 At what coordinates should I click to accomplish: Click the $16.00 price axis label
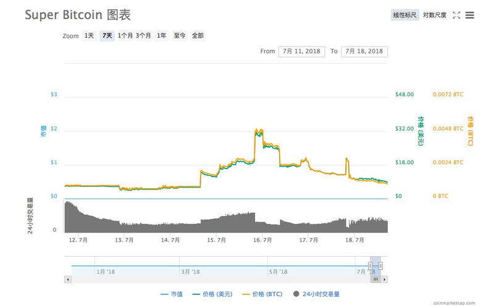tap(404, 162)
